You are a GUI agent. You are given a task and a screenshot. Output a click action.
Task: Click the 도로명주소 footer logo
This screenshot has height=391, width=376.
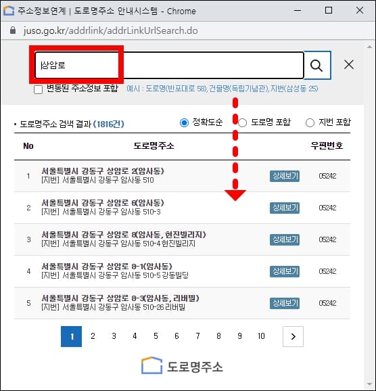point(182,366)
